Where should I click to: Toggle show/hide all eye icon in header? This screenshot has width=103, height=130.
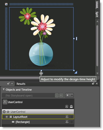[67, 107]
